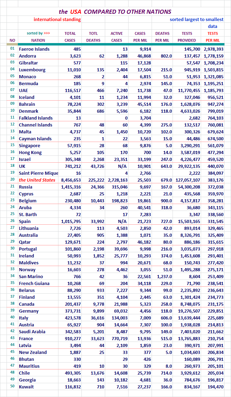Click the 'Saint Pierre Mique' cell
Image resolution: width=231 pixels, height=397 pixels.
click(38, 173)
